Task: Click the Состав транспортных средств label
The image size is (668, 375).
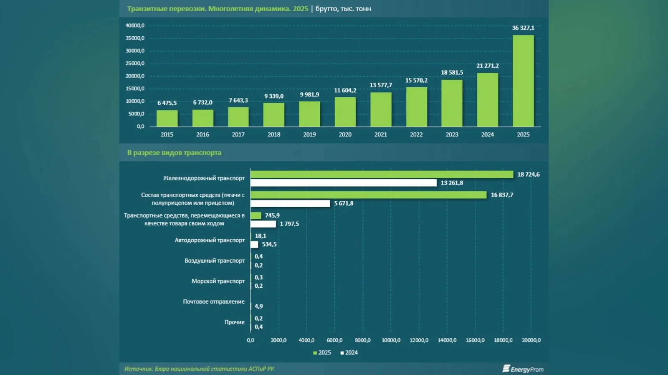Action: [x=193, y=199]
